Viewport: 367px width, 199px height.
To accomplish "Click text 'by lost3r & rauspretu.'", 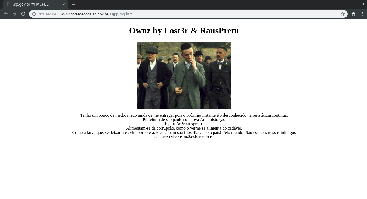I will click(x=184, y=124).
